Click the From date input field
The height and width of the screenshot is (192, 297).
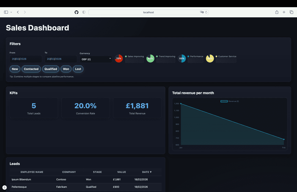pos(26,59)
